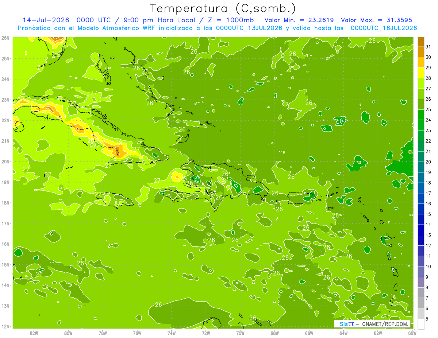Click the legend value 5 on the color scale
This screenshot has width=438, height=338.
[x=427, y=319]
